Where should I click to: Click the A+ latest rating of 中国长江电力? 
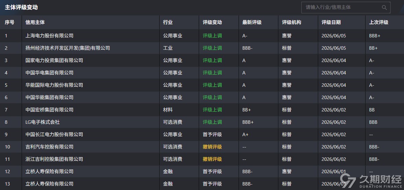pos(245,135)
